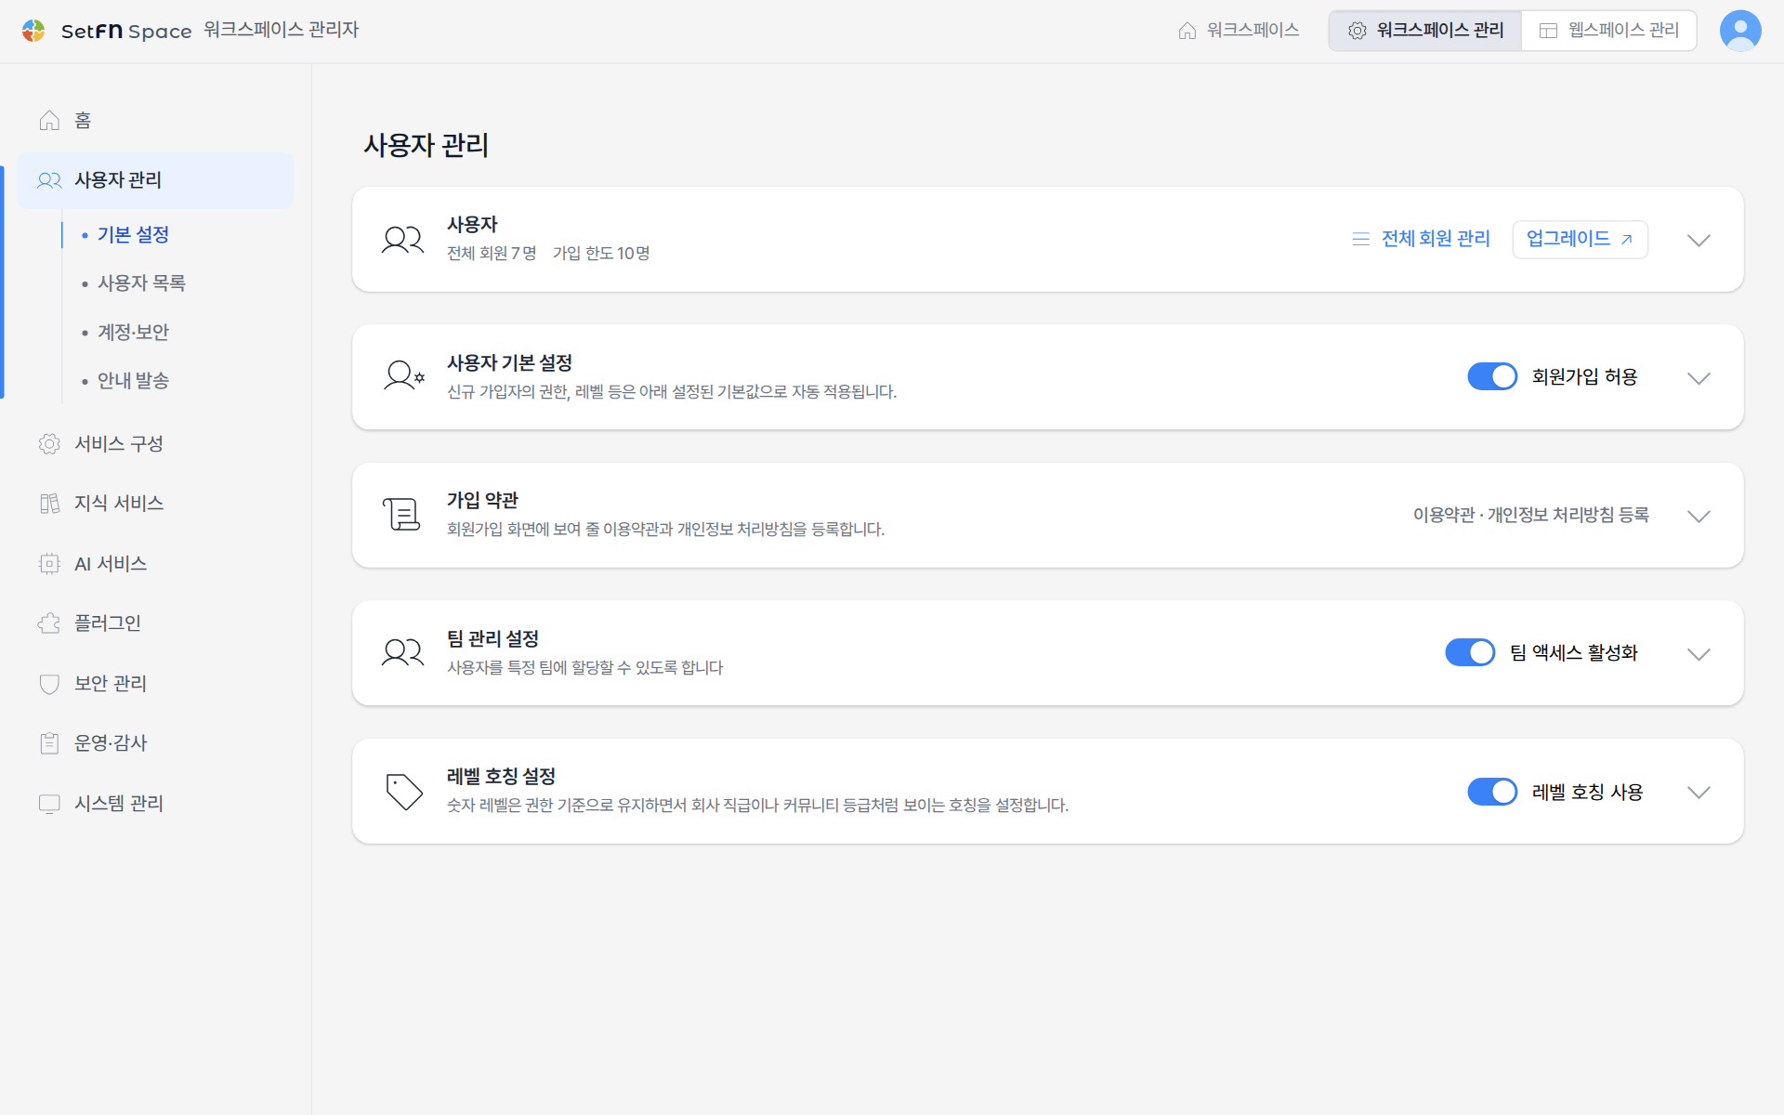Toggle the 레벨 호칭 사용 switch
Screen dimensions: 1784x1115
pyautogui.click(x=1492, y=792)
